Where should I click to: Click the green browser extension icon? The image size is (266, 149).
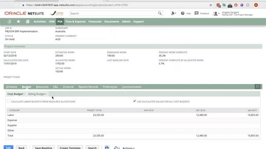coord(224,5)
